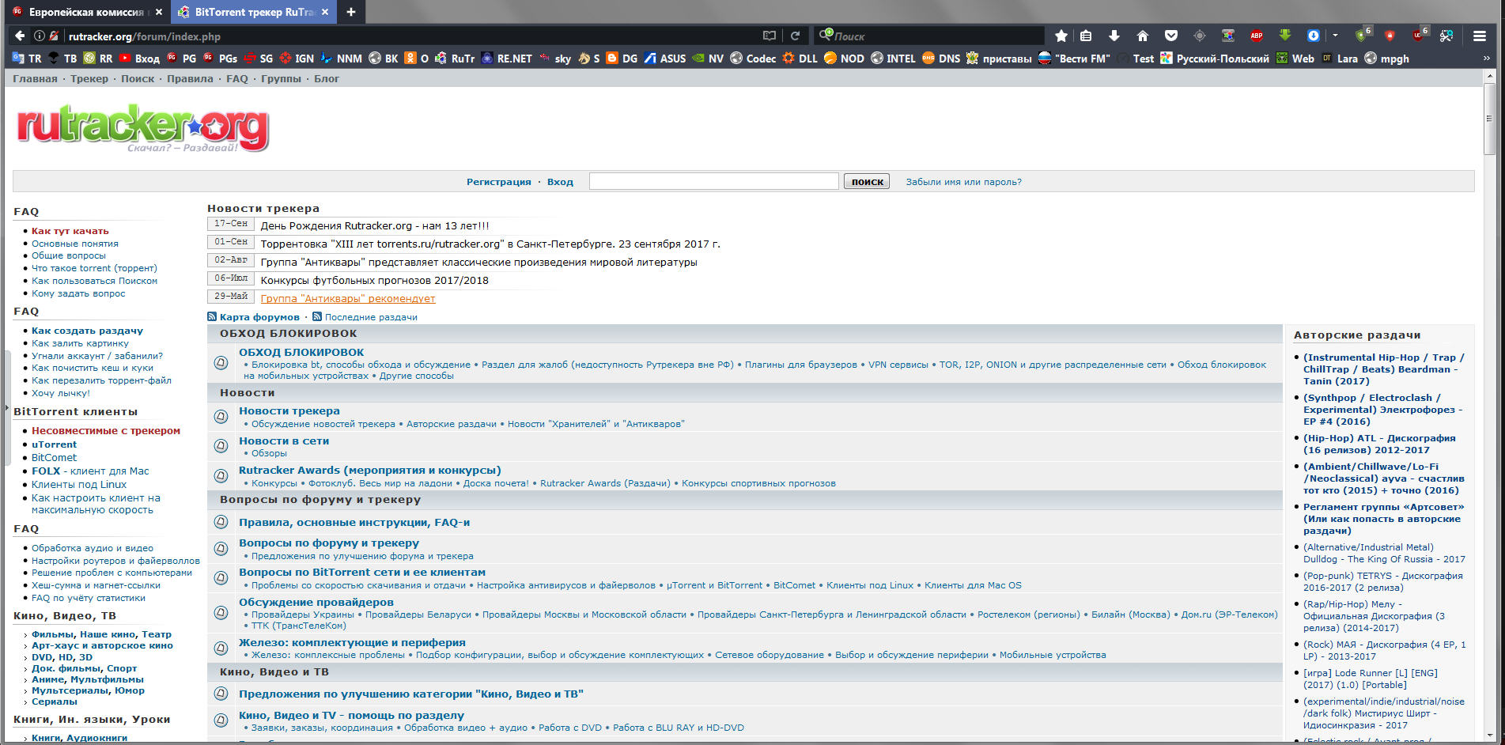Show bookmarks list toolbar icon
This screenshot has height=745, width=1505.
1086,36
